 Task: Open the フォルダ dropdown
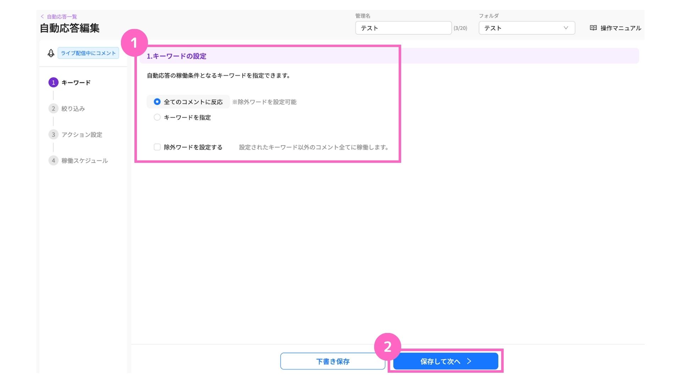[527, 28]
